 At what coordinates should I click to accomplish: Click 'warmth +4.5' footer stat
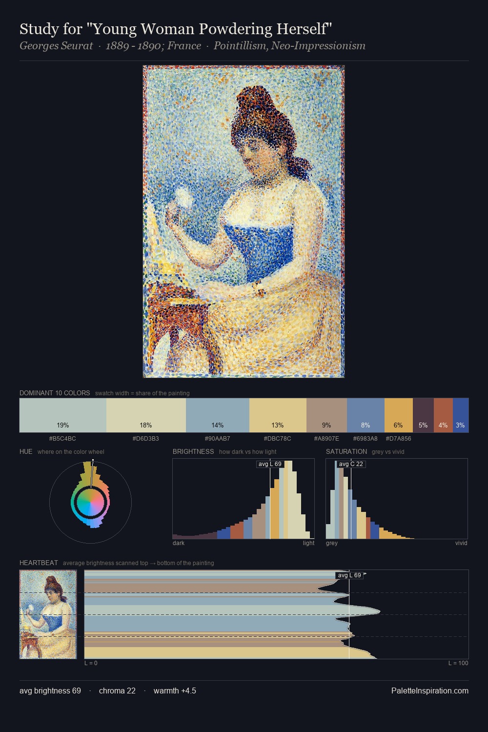(175, 691)
